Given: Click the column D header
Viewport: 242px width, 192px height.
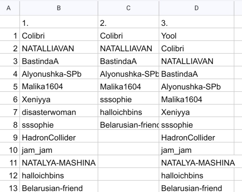Looking at the screenshot, I should (x=196, y=8).
